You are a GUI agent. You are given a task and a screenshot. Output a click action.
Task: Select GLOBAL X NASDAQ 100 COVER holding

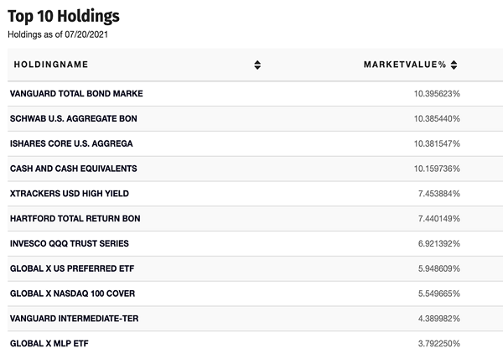[72, 294]
